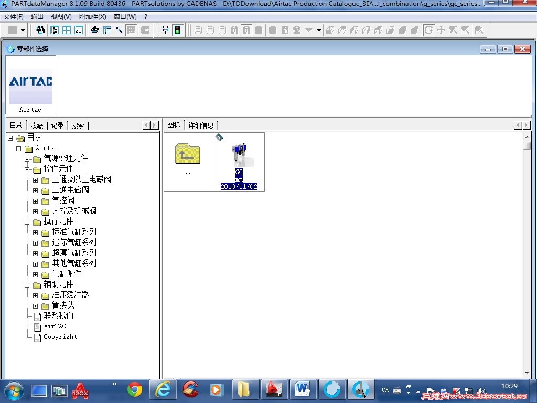Open the 输出 menu
The height and width of the screenshot is (403, 537).
click(37, 16)
